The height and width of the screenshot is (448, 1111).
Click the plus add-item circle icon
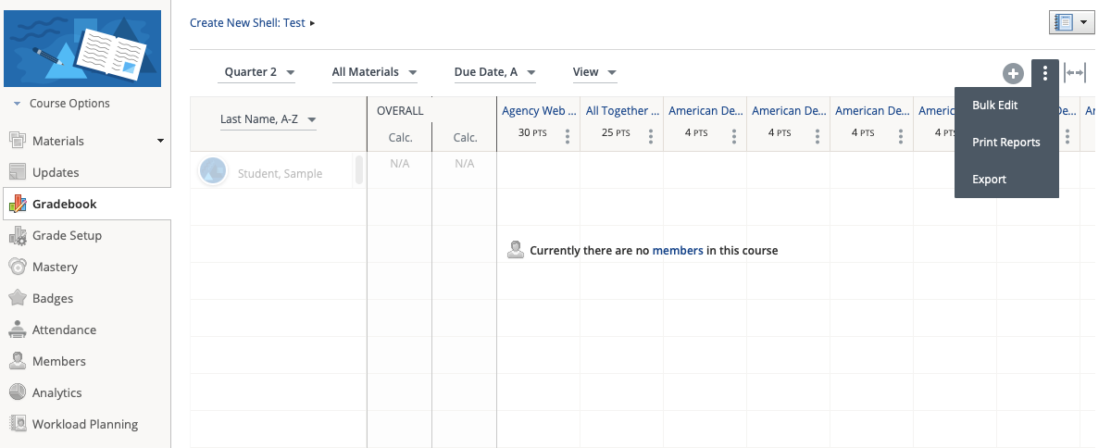(x=1013, y=73)
